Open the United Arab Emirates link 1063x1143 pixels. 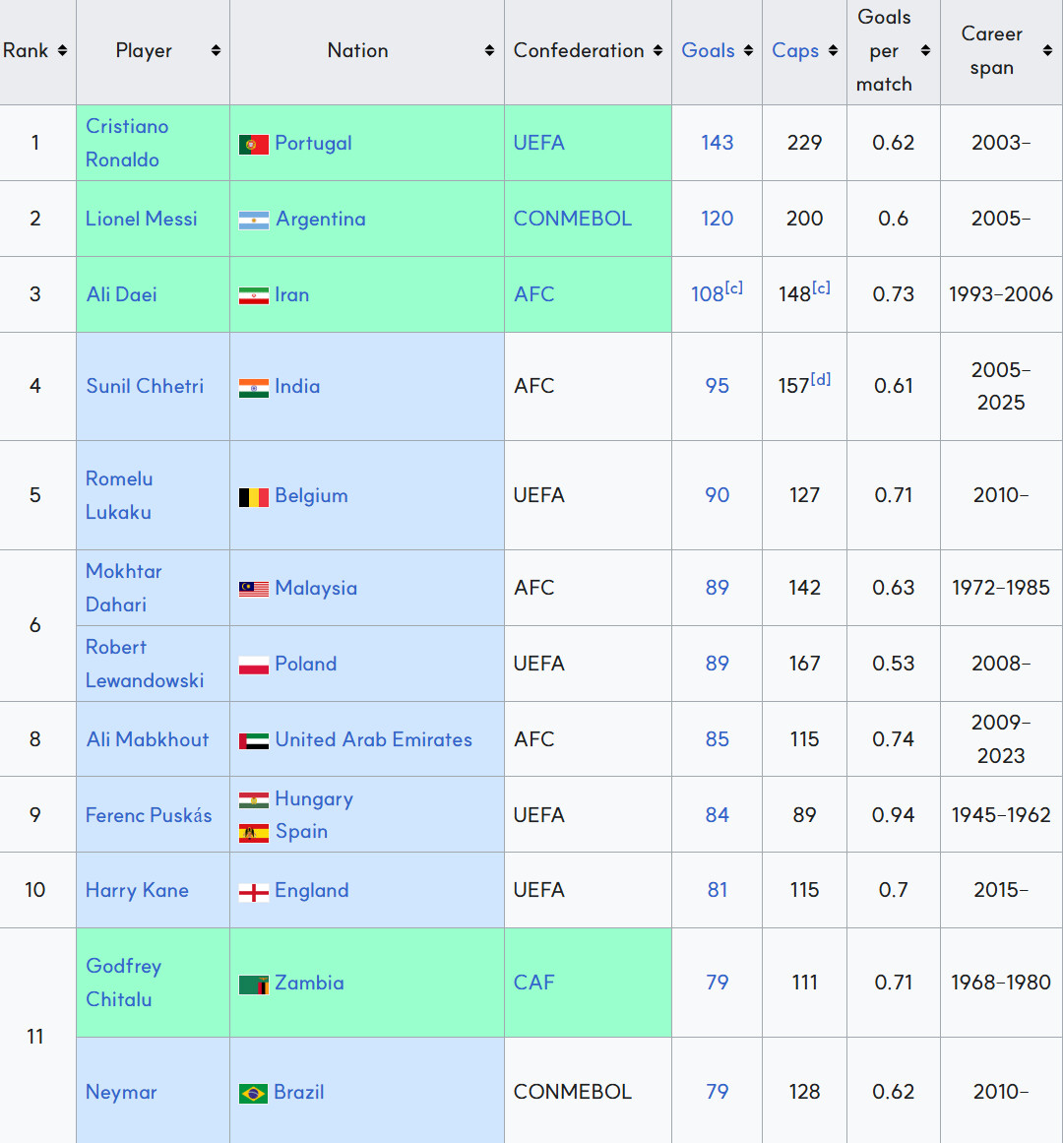coord(373,739)
